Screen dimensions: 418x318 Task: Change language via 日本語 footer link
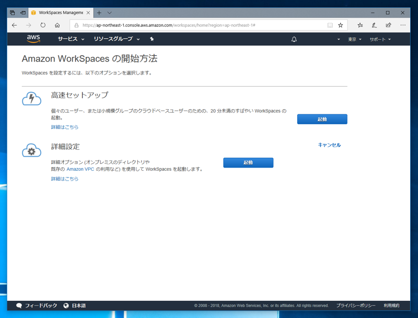[79, 305]
